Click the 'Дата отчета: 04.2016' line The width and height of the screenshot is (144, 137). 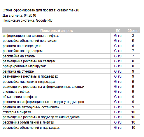pos(19,16)
